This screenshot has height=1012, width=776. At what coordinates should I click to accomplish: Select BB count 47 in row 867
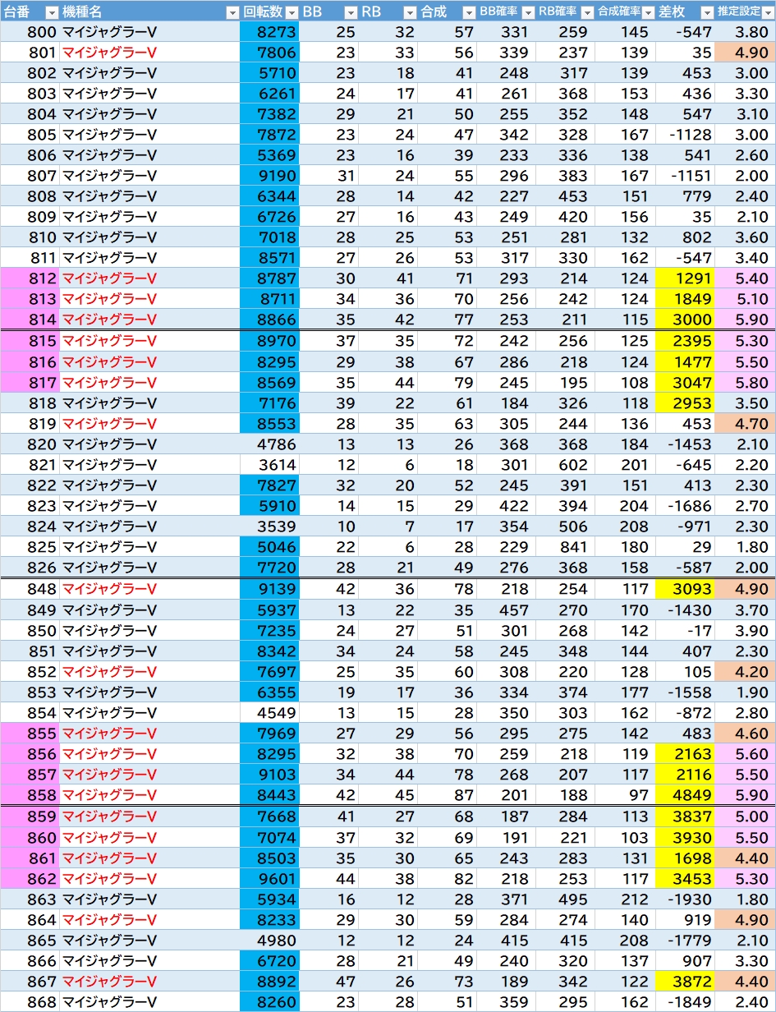[329, 982]
